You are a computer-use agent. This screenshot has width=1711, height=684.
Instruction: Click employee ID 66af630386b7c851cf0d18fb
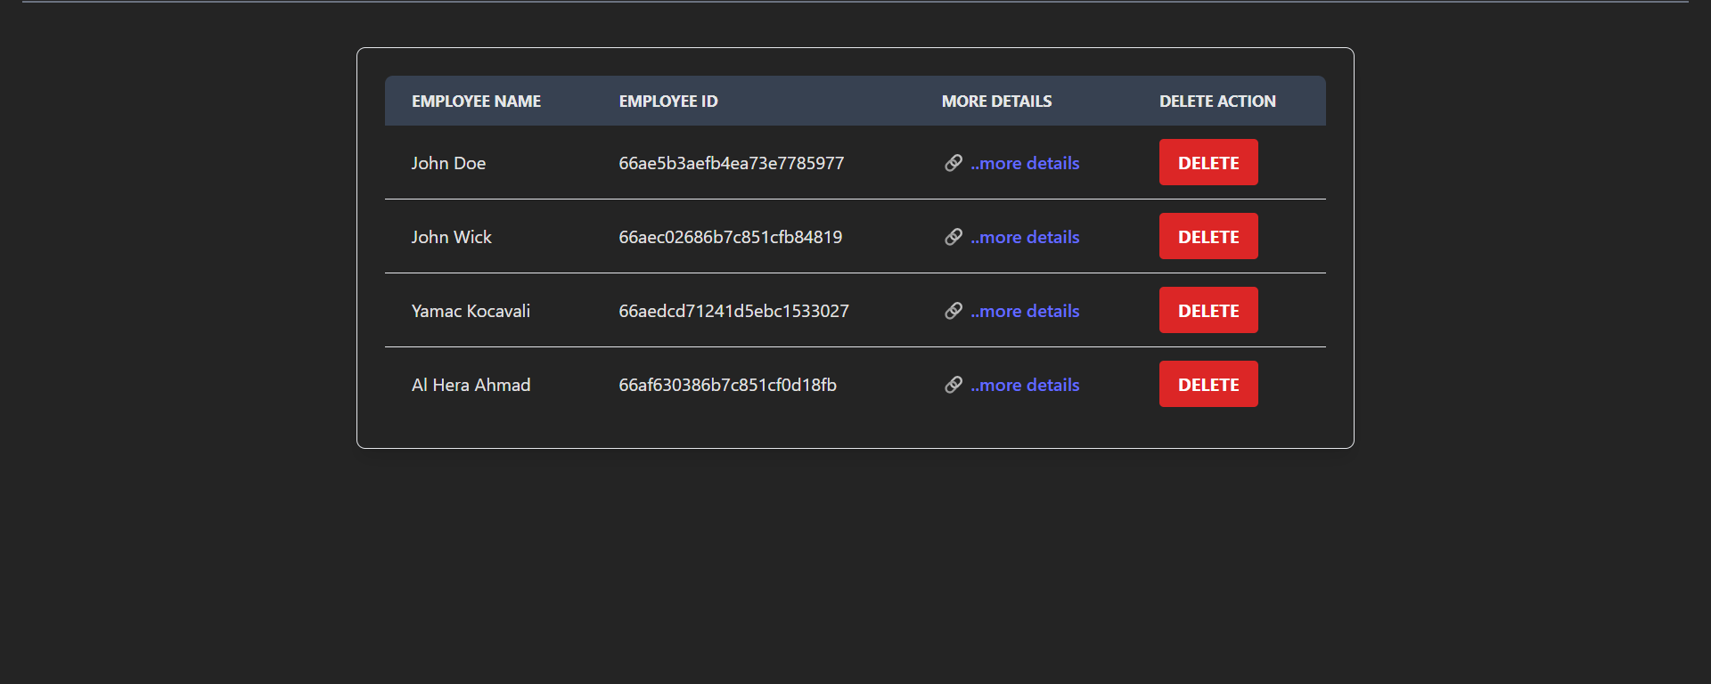point(727,385)
